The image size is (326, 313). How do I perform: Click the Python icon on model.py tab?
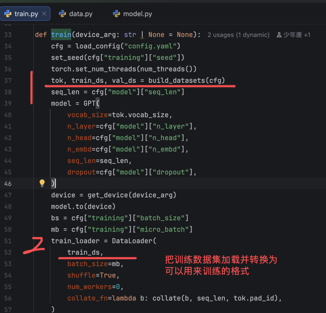116,13
